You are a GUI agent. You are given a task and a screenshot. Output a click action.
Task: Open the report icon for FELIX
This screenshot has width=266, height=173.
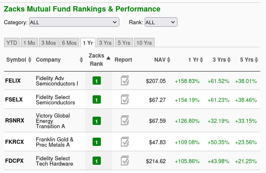coord(125,81)
